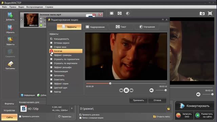Open the Видео menu
This screenshot has height=122, width=217.
[21, 7]
